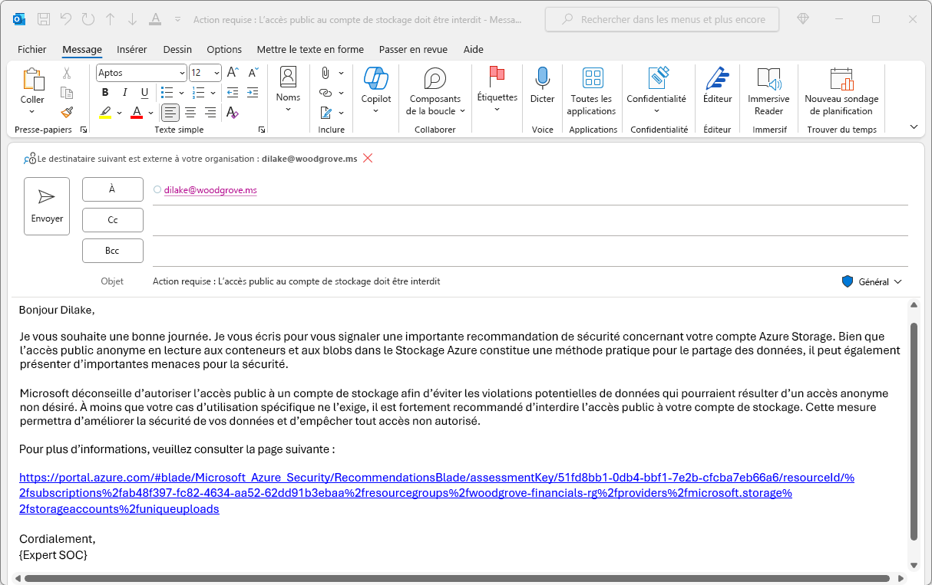Open the Fichier menu
Image resolution: width=932 pixels, height=585 pixels.
(32, 49)
